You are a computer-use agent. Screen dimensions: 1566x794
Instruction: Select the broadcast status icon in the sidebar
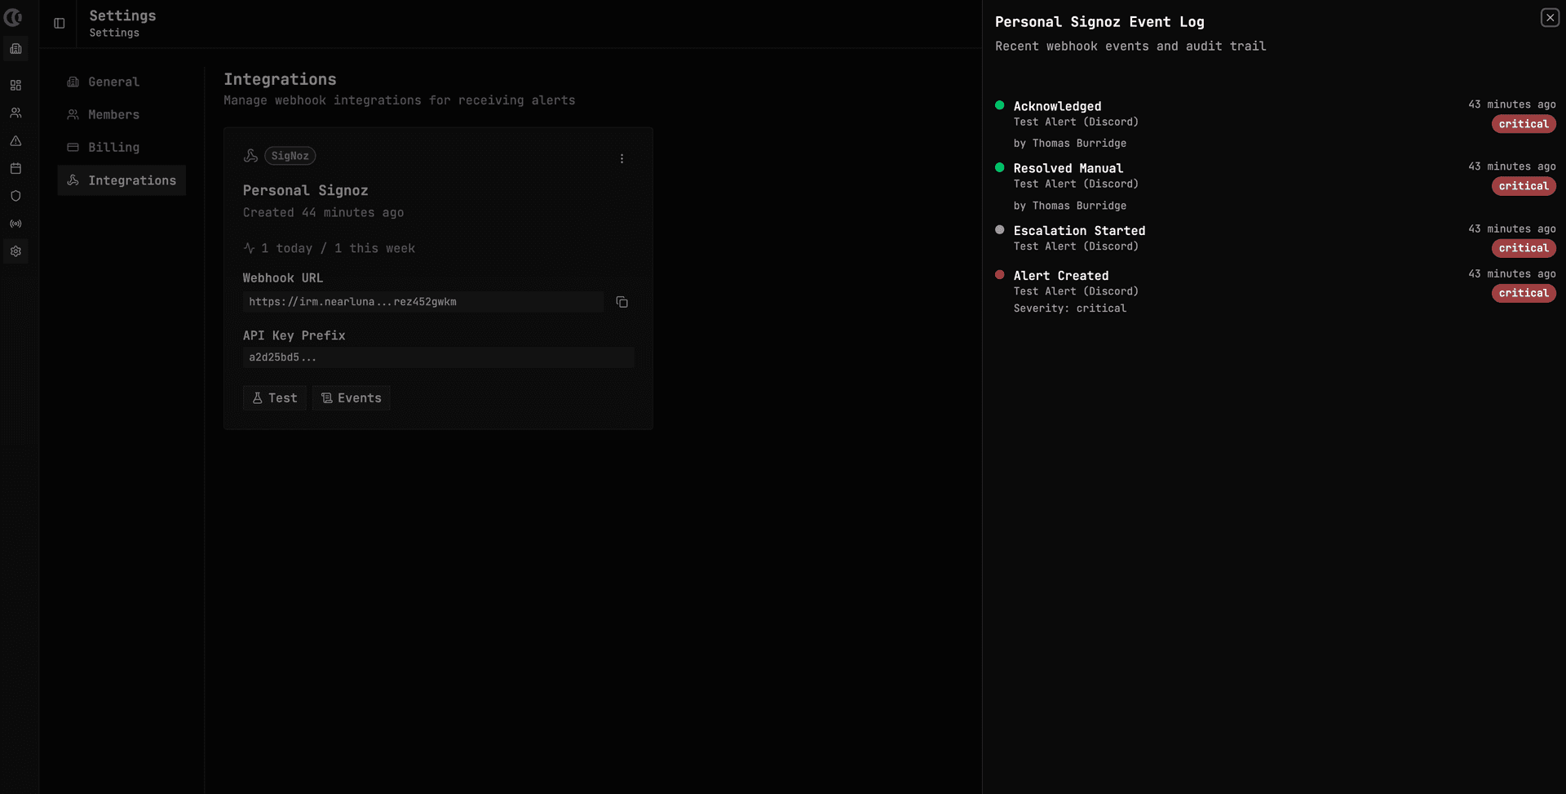15,224
